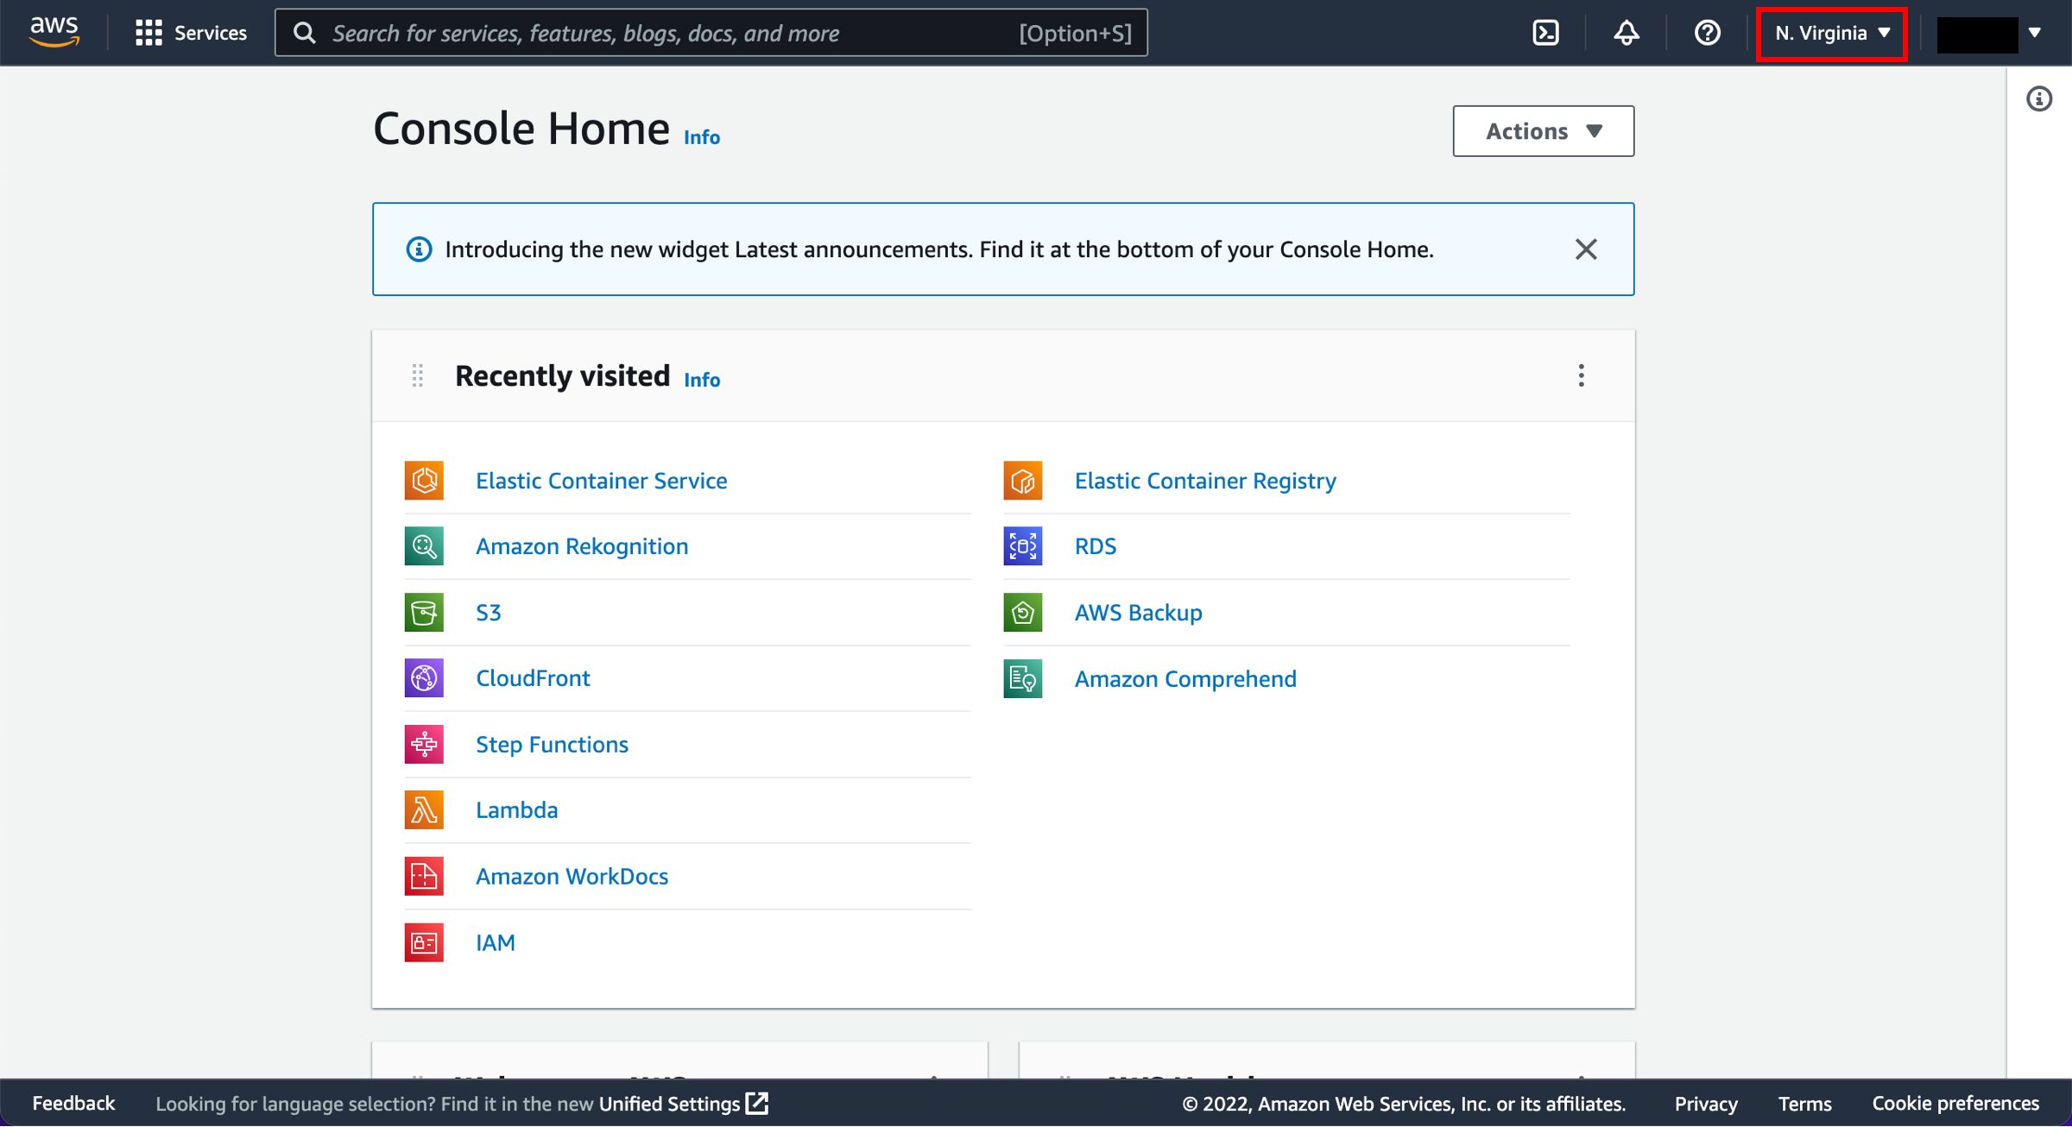This screenshot has width=2072, height=1127.
Task: Select the RDS service link
Action: (x=1094, y=545)
